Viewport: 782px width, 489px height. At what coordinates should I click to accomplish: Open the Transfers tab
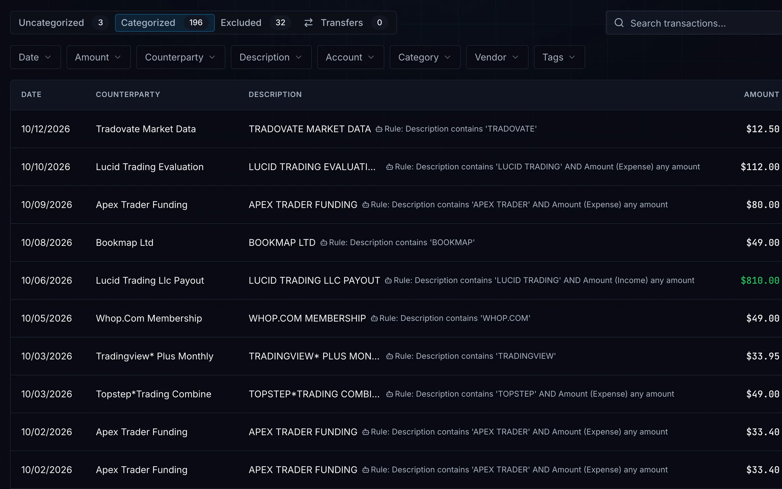pyautogui.click(x=346, y=23)
